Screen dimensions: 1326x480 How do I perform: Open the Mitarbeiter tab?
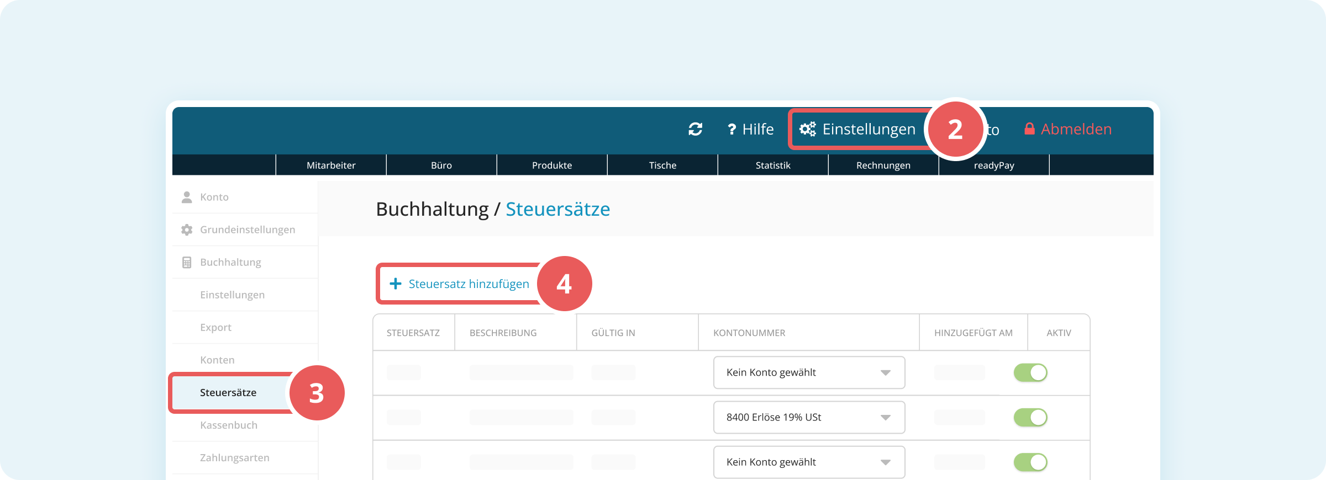331,165
